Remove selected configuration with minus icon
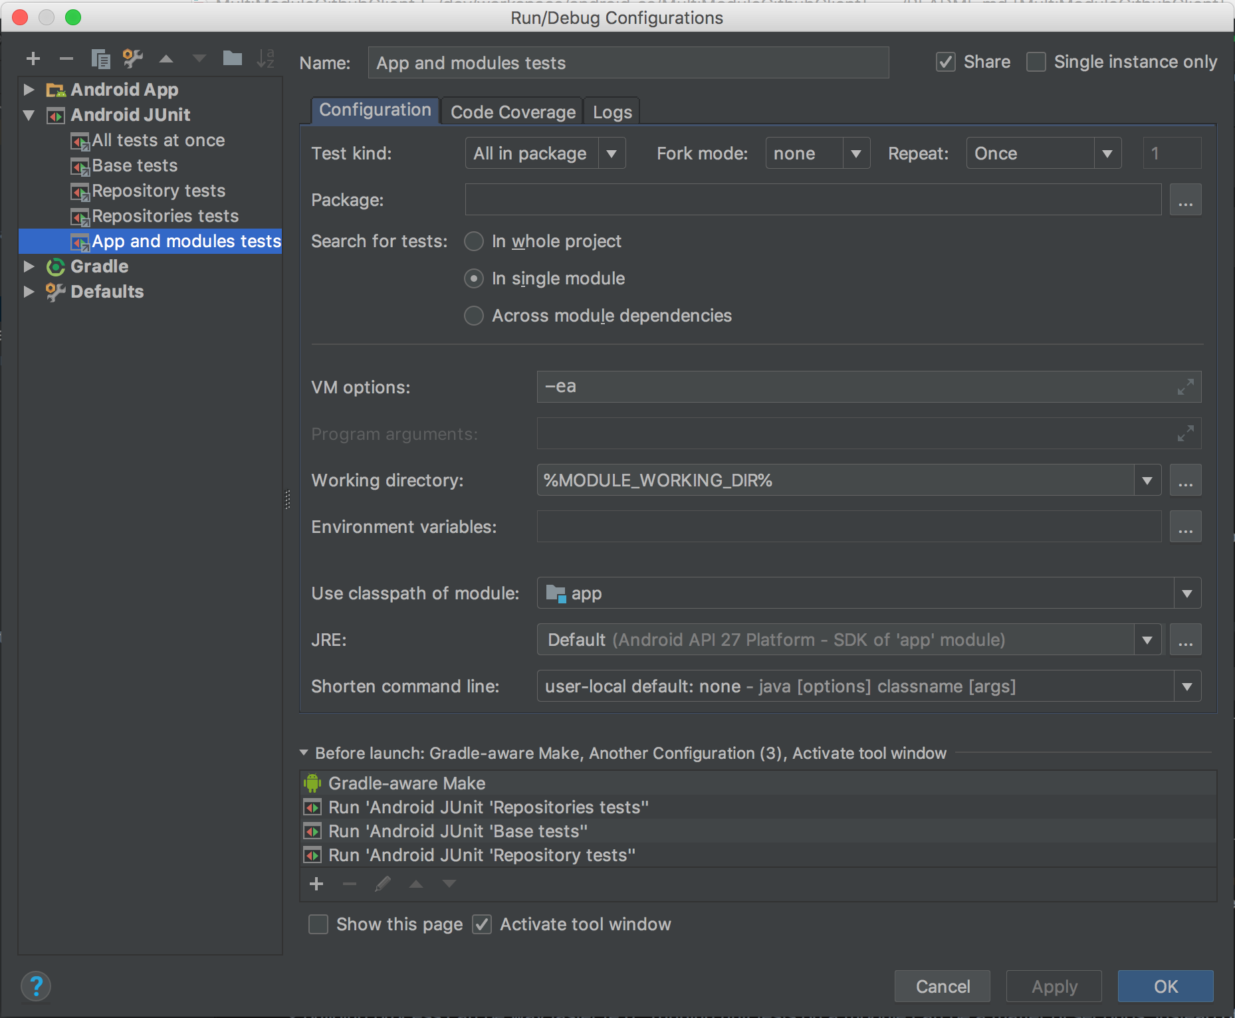Viewport: 1235px width, 1018px height. click(x=66, y=59)
